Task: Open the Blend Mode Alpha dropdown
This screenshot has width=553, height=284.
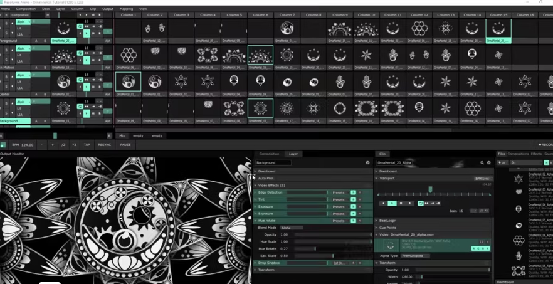Action: point(292,228)
